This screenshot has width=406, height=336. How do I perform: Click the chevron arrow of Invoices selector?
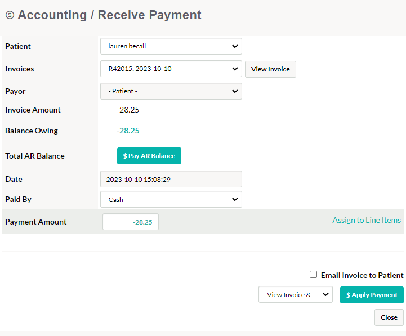(235, 69)
